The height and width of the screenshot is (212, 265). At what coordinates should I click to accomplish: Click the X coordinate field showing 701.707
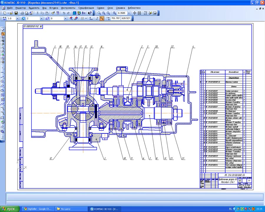115,19
